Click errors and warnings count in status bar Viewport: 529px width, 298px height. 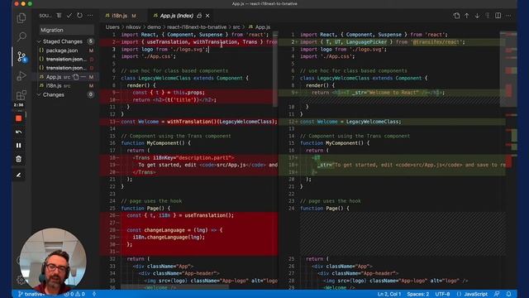[74, 294]
